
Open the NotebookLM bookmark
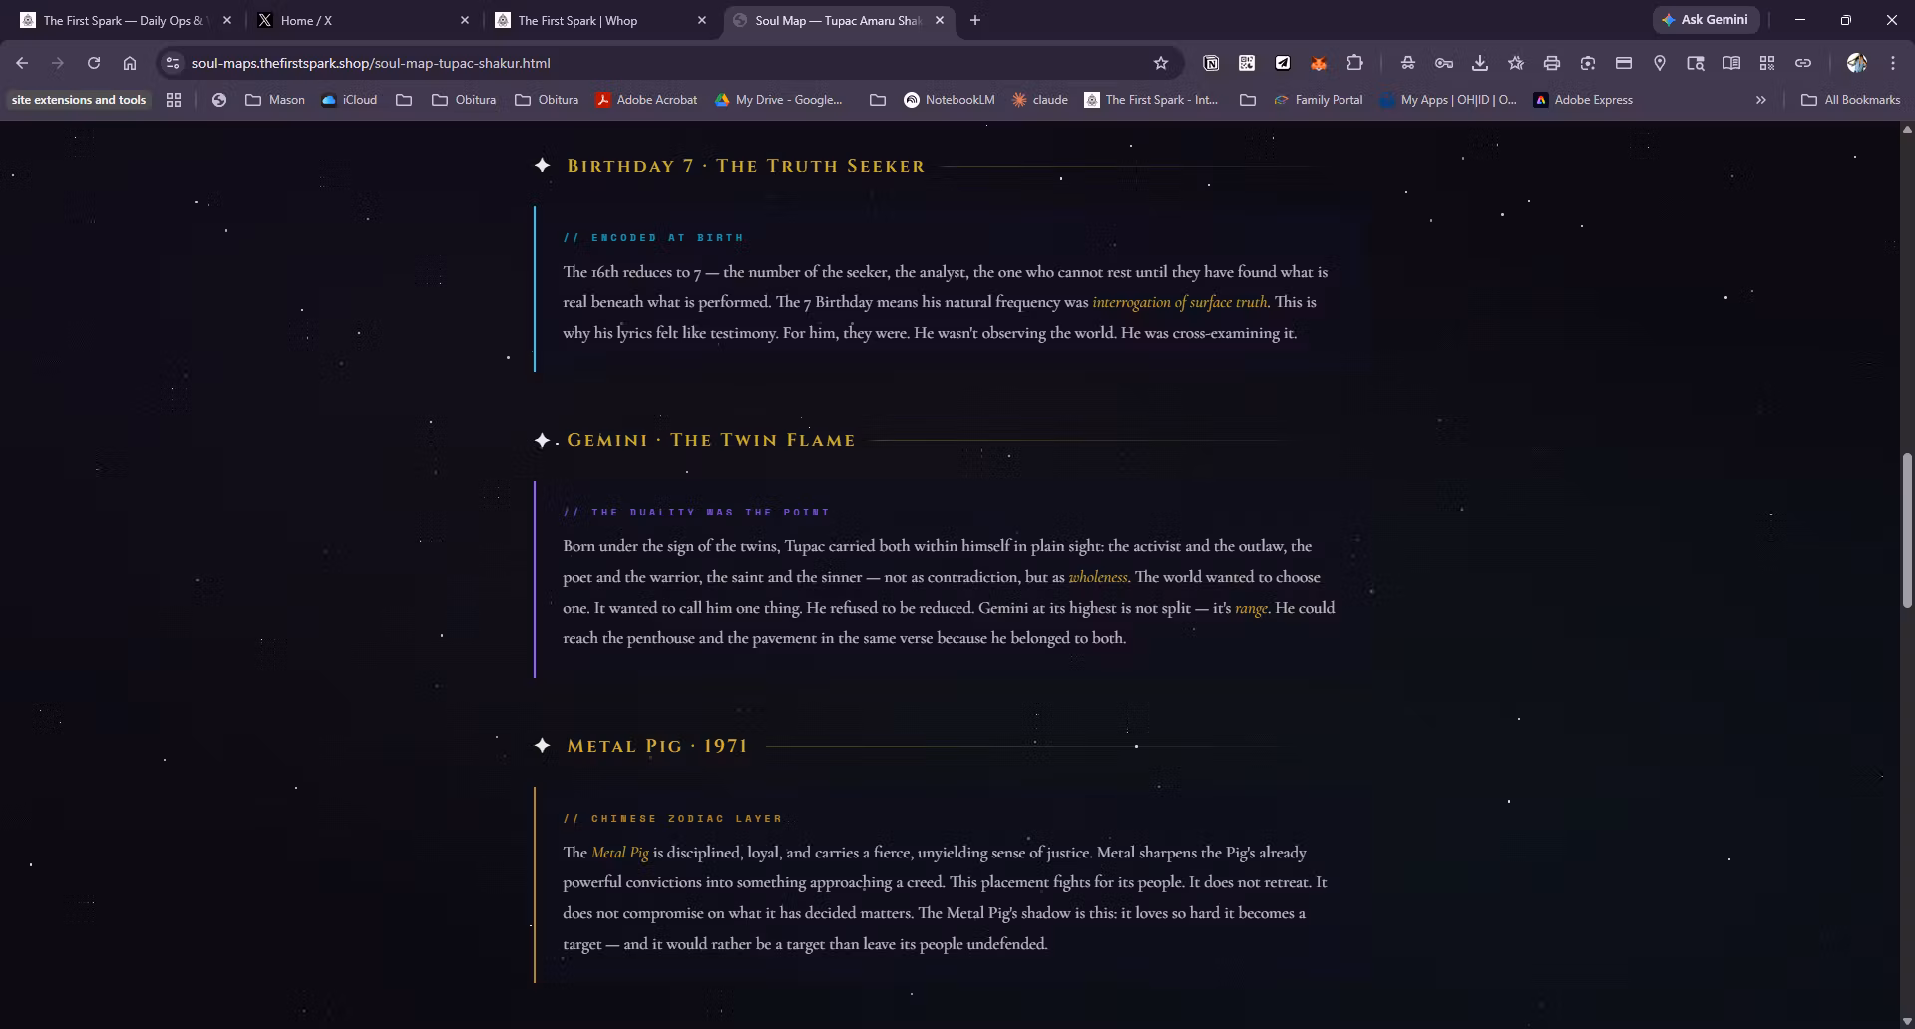click(949, 100)
